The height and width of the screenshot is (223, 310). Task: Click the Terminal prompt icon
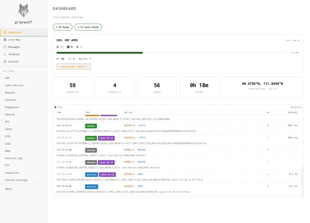coord(5,54)
